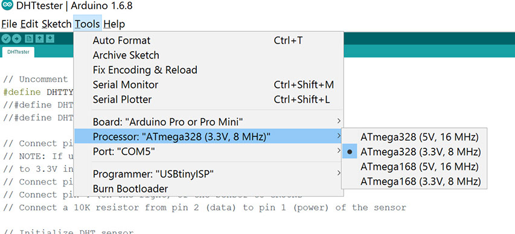Image resolution: width=515 pixels, height=234 pixels.
Task: Click the Verify checkmark icon
Action: (x=5, y=39)
